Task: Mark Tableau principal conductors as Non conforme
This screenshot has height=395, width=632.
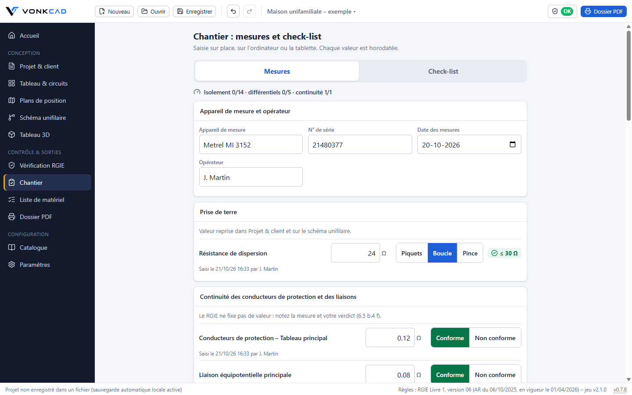Action: 495,338
